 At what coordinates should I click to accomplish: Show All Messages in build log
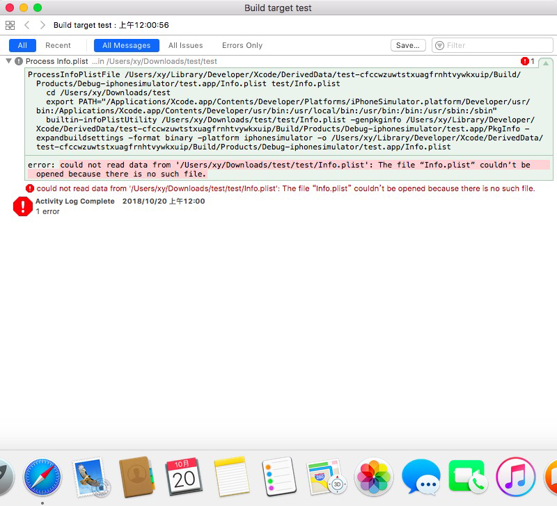(127, 45)
